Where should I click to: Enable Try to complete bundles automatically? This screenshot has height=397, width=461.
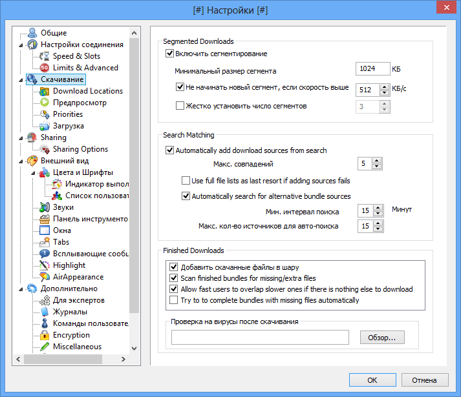[174, 300]
